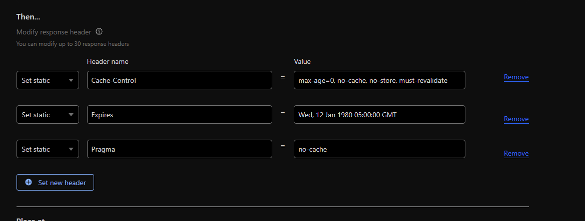Click the no-cache value field for Pragma

click(x=379, y=149)
